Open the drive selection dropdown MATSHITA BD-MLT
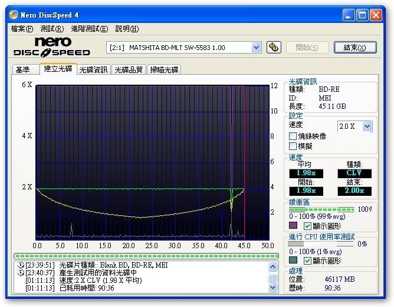This screenshot has width=394, height=307. [x=184, y=48]
